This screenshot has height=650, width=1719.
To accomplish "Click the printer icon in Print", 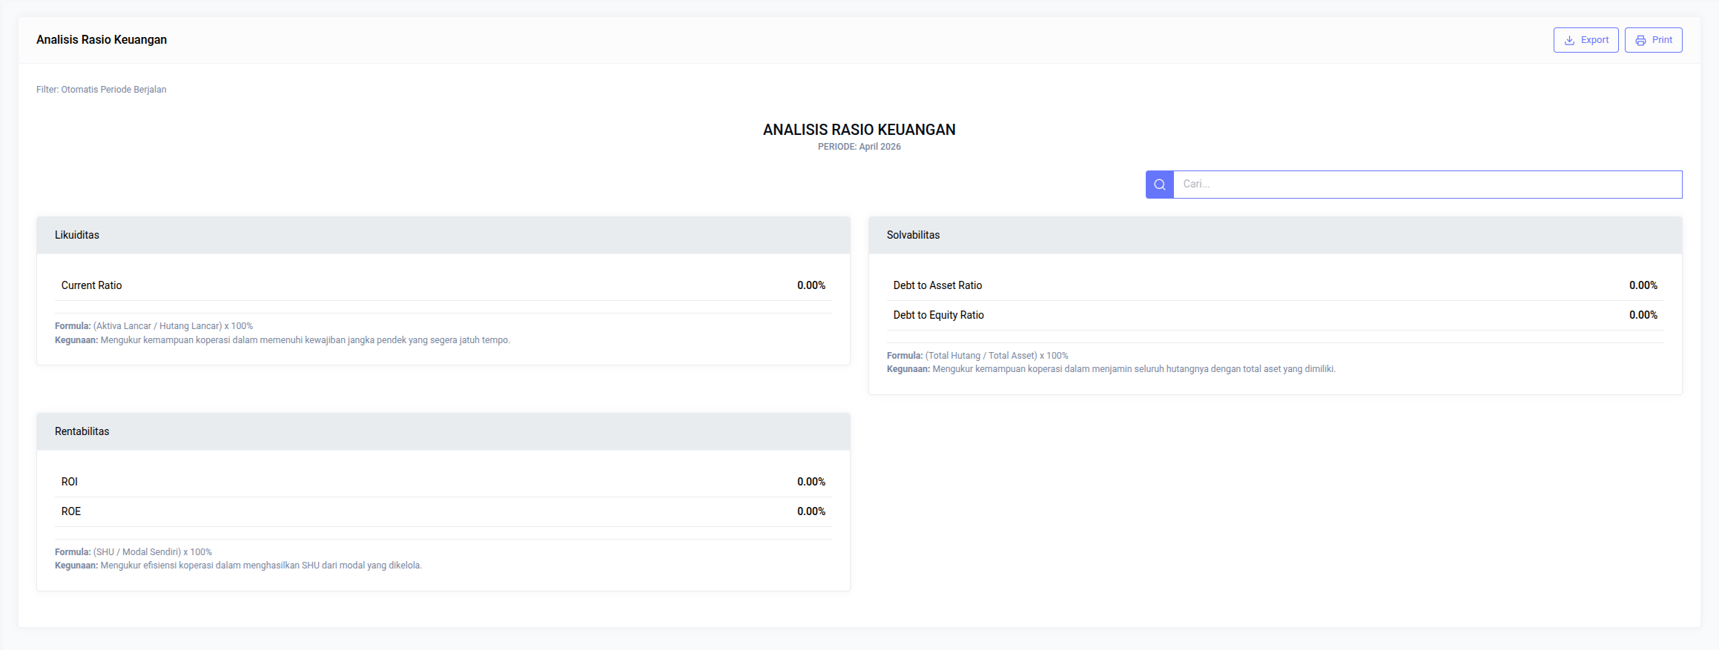I will click(x=1640, y=40).
